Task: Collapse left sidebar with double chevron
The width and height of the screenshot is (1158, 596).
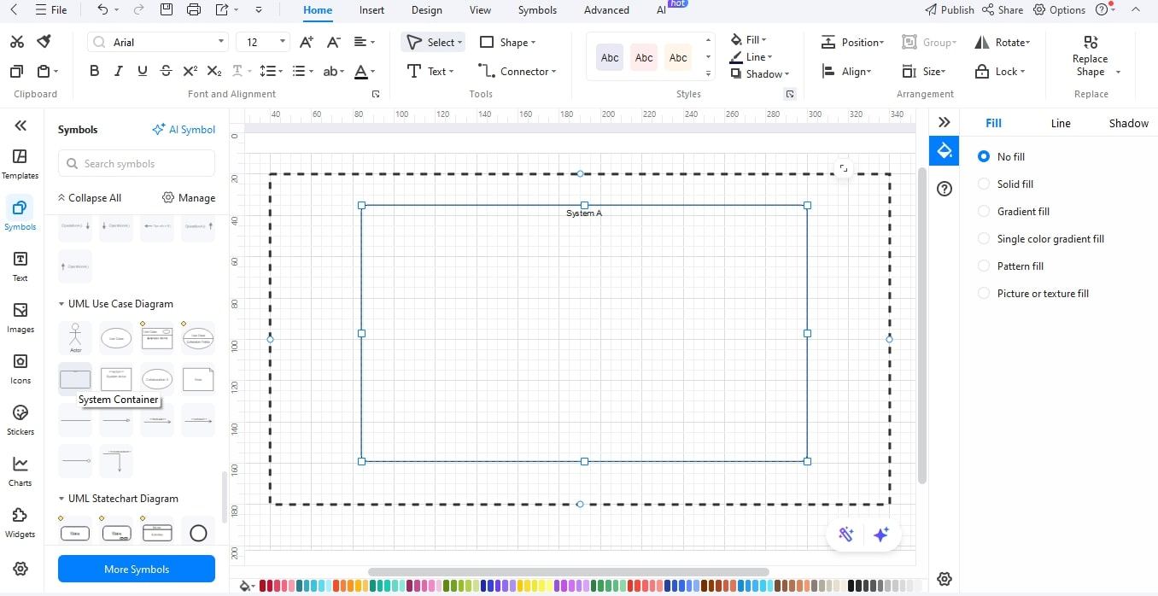Action: coord(20,126)
